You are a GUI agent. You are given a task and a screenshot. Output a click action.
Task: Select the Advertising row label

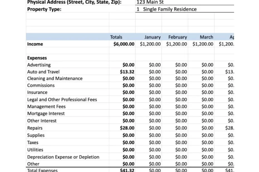[39, 65]
